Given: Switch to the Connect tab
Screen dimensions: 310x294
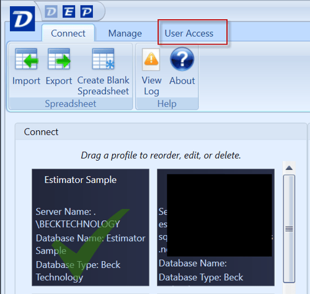Looking at the screenshot, I should click(68, 33).
